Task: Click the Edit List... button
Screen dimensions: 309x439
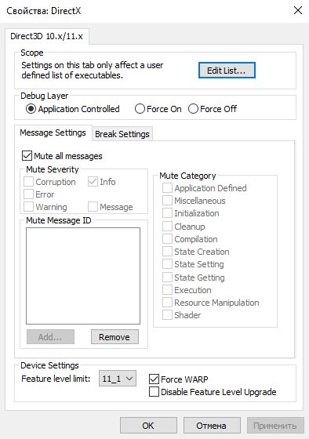Action: 227,71
